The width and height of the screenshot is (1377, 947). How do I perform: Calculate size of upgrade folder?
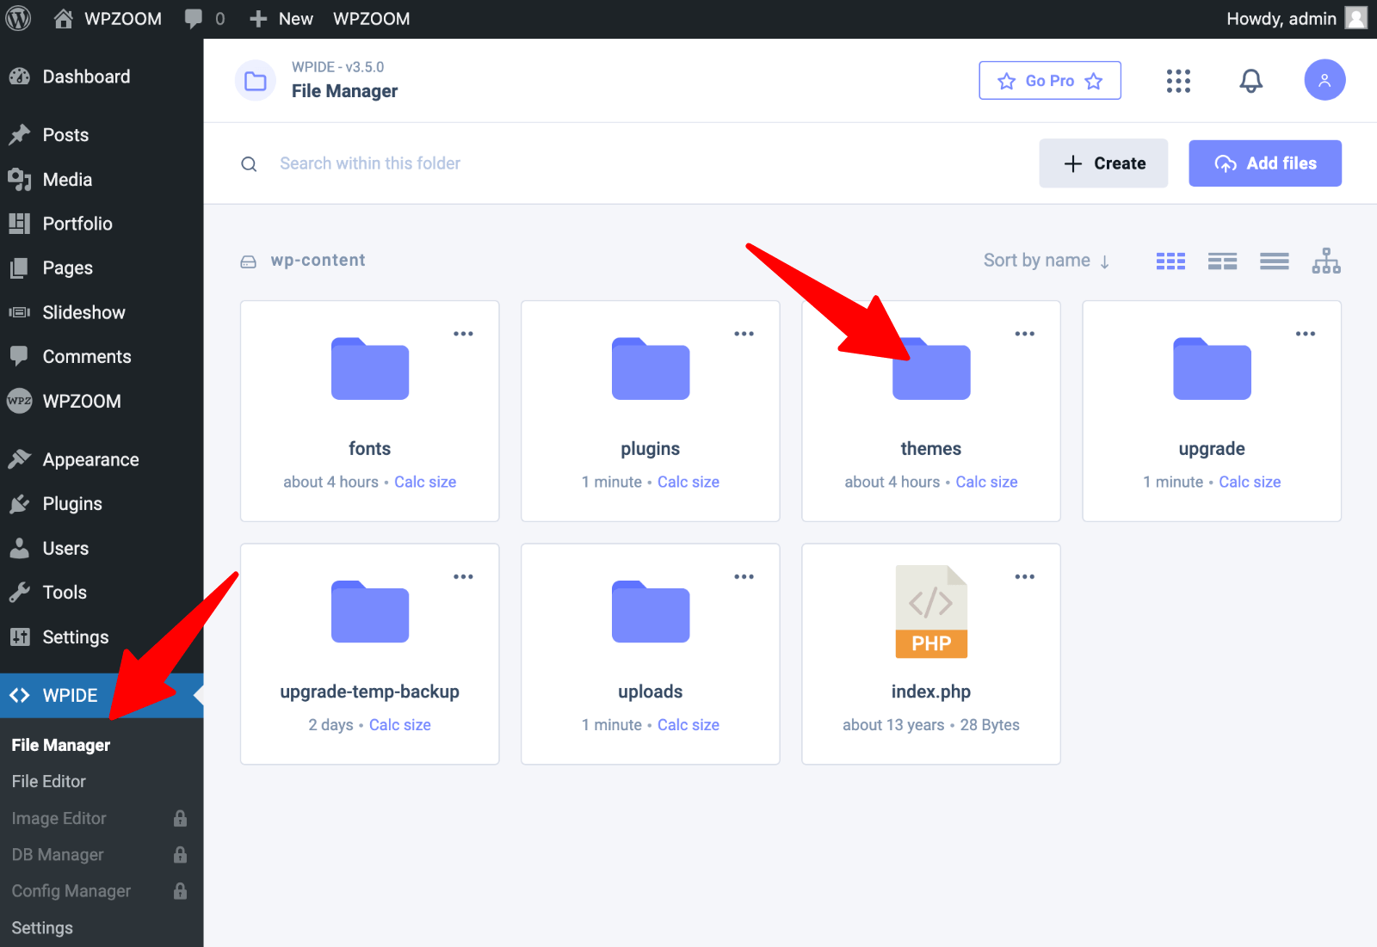tap(1250, 482)
